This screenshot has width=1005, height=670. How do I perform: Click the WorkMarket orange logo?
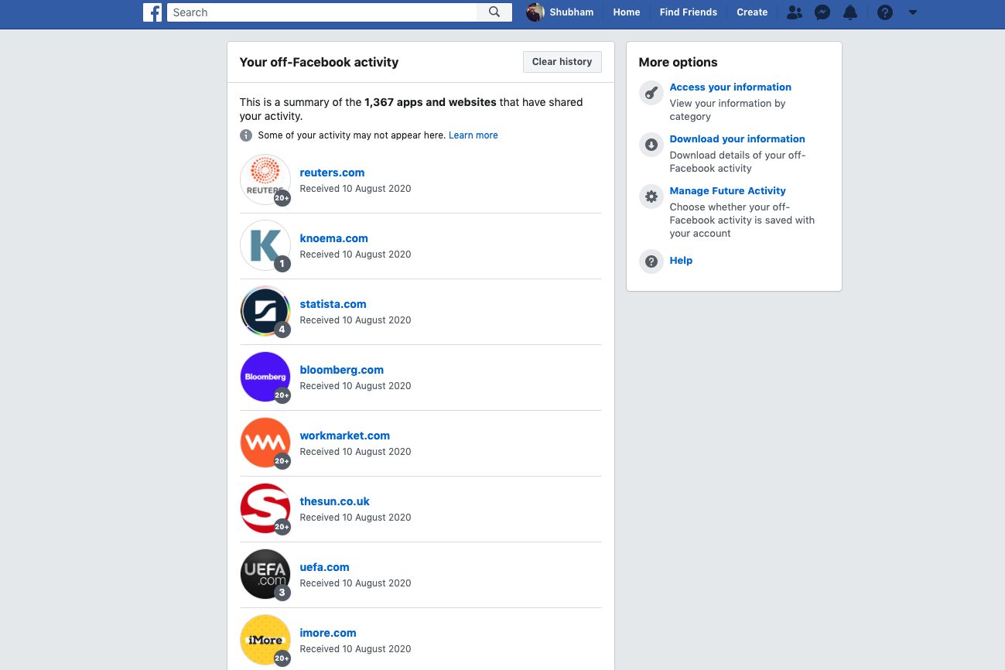pos(265,443)
